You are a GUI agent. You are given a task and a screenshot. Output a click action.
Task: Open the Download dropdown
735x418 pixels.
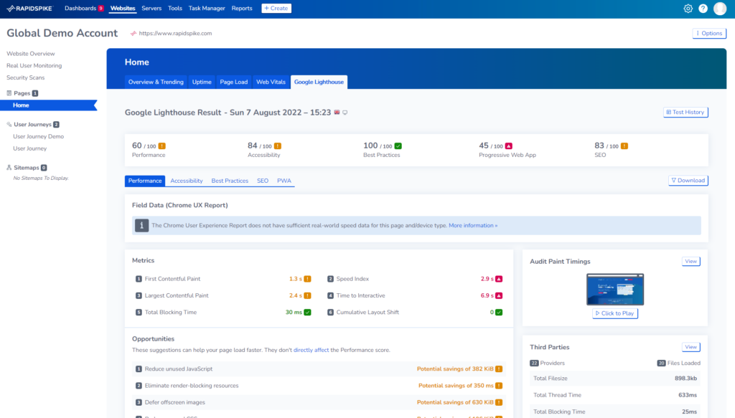click(x=688, y=181)
